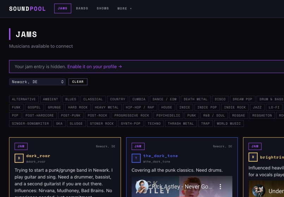Open the dark_roar profile name link

pyautogui.click(x=38, y=156)
